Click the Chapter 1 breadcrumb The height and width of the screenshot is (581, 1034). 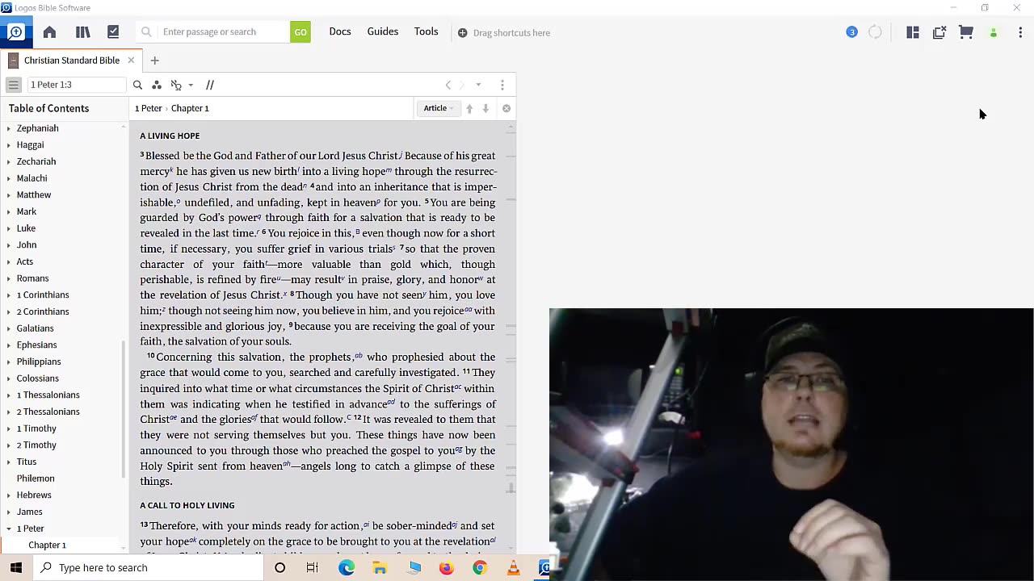(x=190, y=108)
